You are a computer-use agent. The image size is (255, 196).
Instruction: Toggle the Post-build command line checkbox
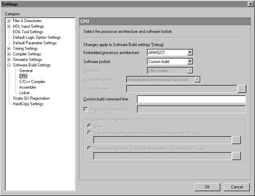pyautogui.click(x=86, y=109)
